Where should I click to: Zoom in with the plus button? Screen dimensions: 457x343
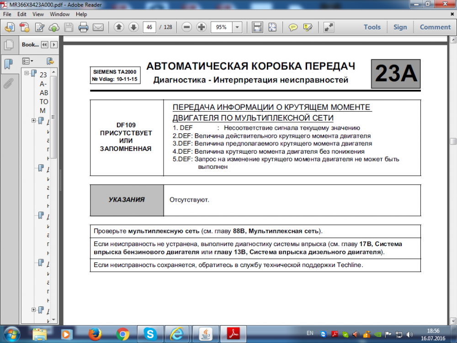click(x=202, y=27)
